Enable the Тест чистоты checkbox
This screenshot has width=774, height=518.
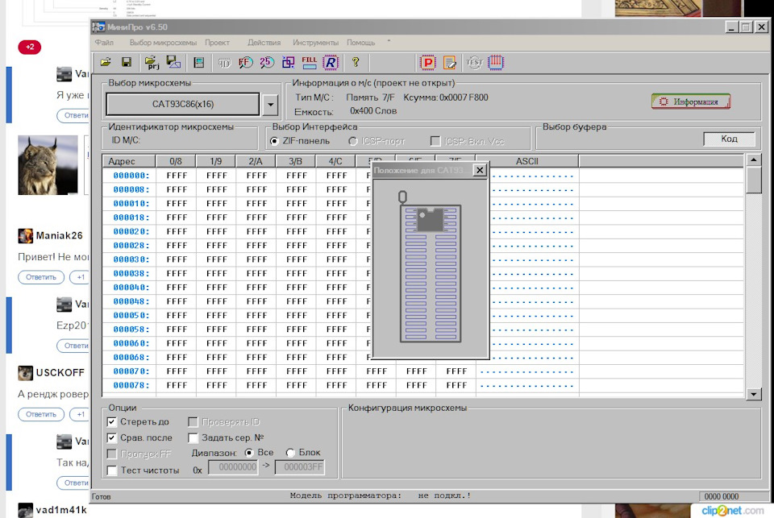pos(112,470)
